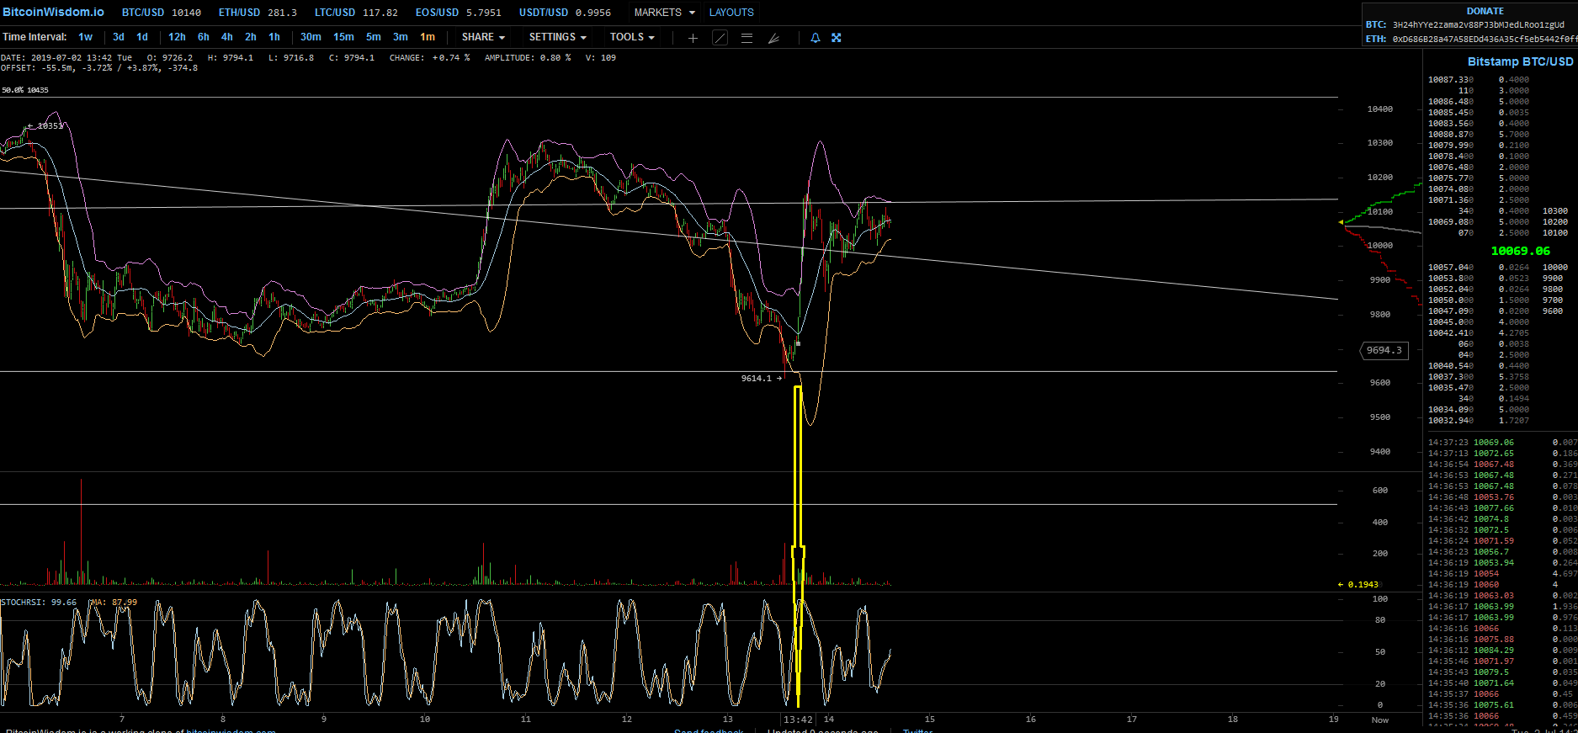Click bid order row 10050.00
This screenshot has width=1578, height=733.
pyautogui.click(x=1479, y=300)
